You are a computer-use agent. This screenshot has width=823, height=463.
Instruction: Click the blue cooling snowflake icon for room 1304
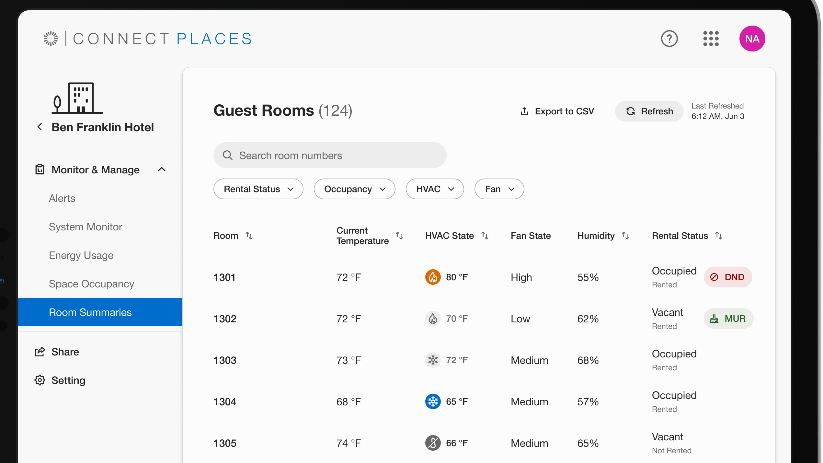click(x=433, y=402)
